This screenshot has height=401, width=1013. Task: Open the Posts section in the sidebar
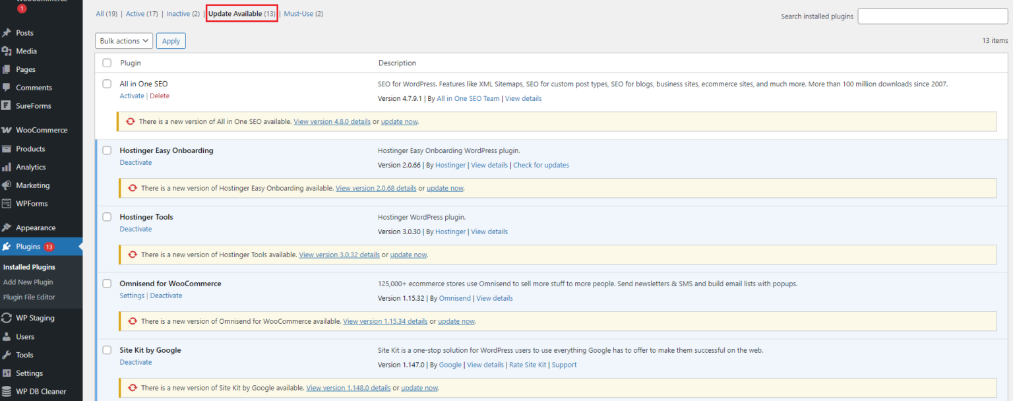point(24,32)
